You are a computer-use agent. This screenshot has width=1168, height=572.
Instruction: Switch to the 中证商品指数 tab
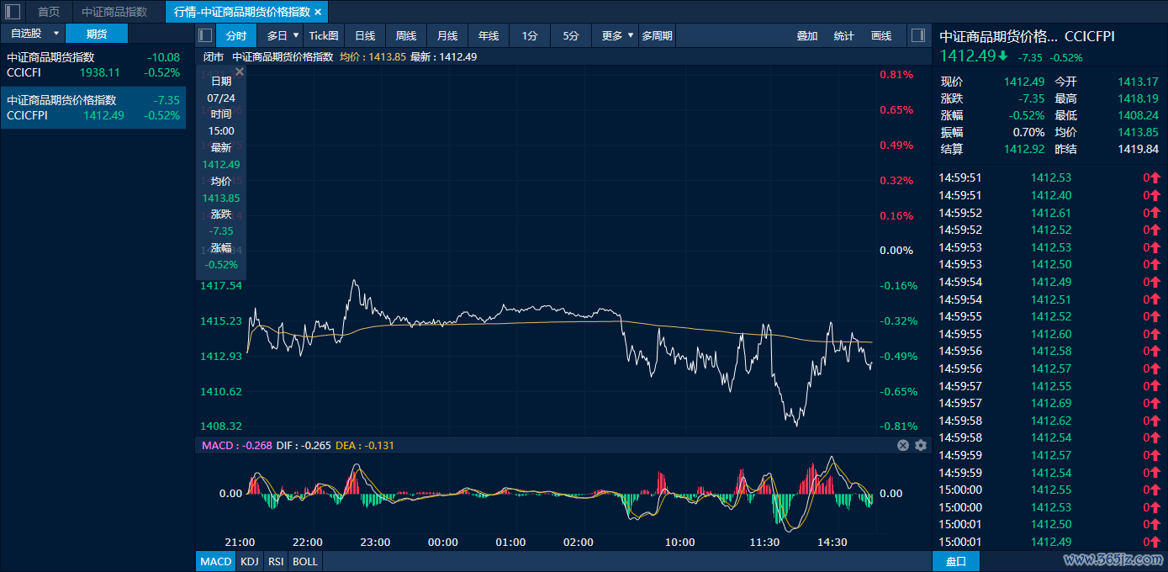click(114, 12)
